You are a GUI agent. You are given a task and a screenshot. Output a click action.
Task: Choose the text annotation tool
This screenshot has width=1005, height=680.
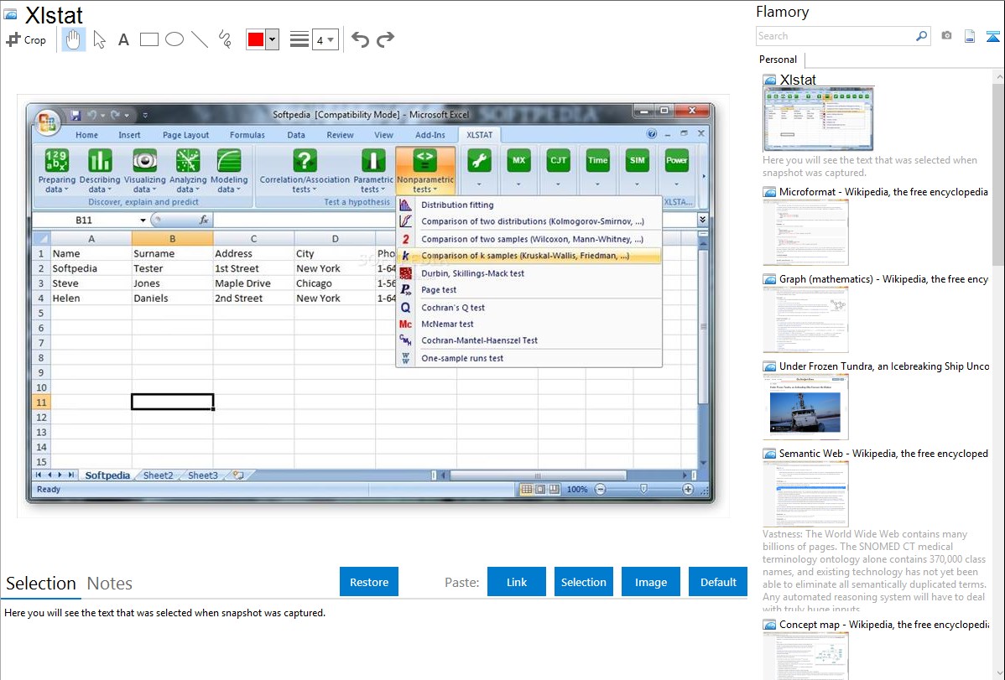coord(123,39)
